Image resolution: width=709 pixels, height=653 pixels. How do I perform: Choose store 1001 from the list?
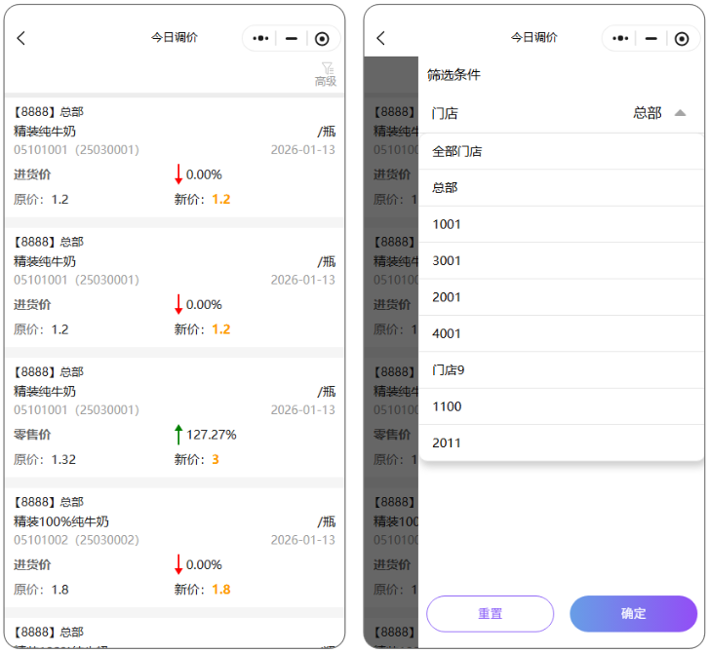(x=447, y=224)
